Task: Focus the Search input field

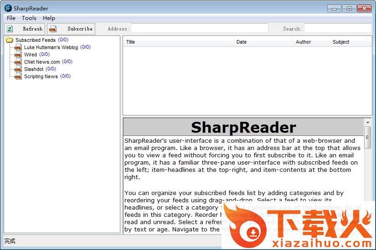Action: [x=338, y=28]
